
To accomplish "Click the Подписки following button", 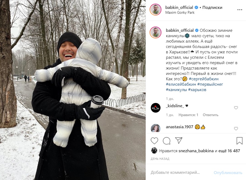I will (212, 7).
